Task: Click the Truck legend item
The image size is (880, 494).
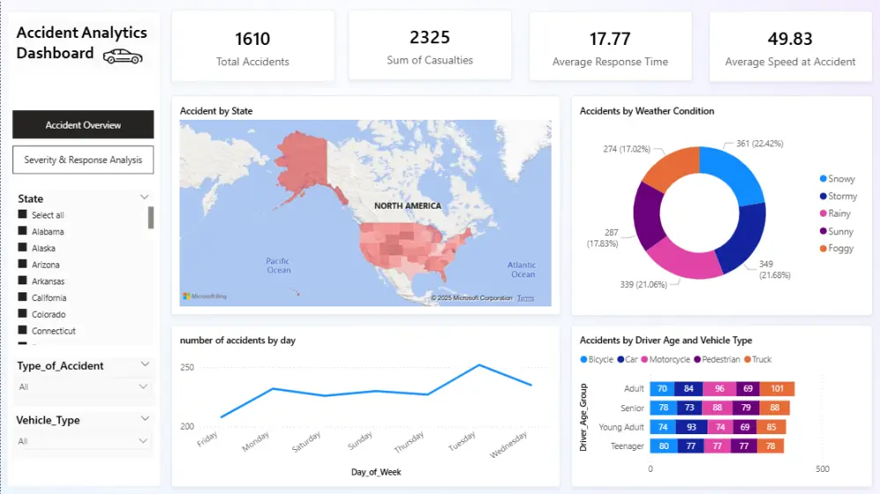Action: (x=758, y=359)
